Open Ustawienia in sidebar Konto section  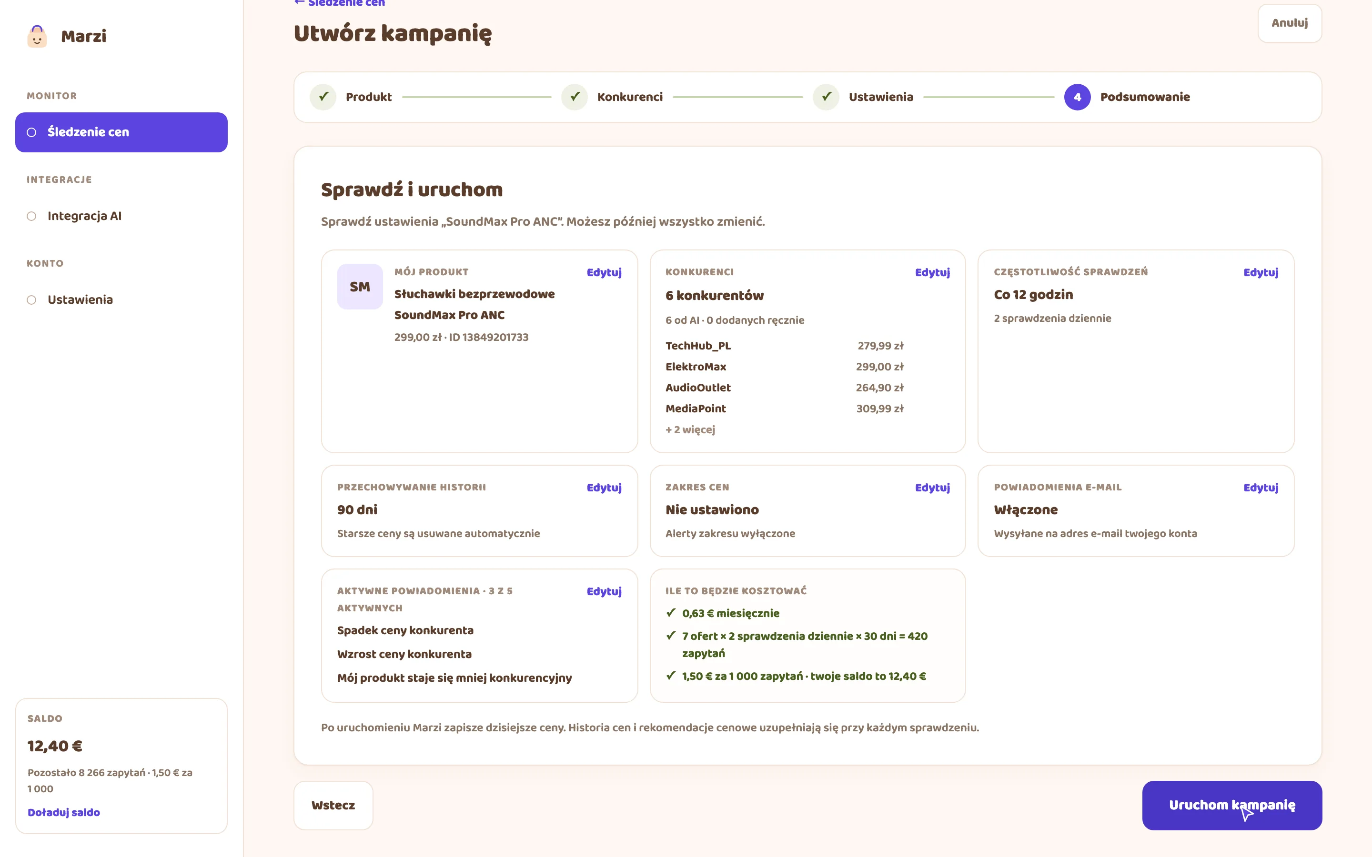121,300
